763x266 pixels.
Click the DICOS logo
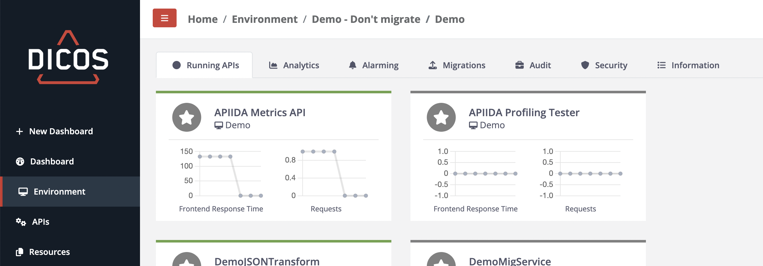pos(68,58)
